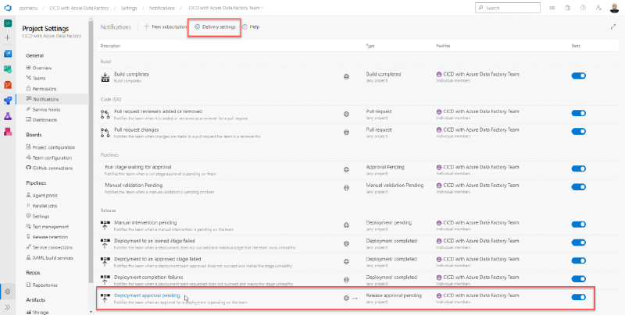Click the New subscription button
Viewport: 625px width, 315px height.
pyautogui.click(x=166, y=27)
